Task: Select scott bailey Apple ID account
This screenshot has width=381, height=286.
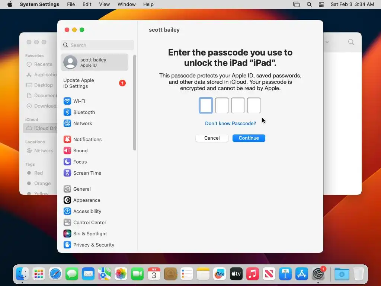Action: [95, 62]
